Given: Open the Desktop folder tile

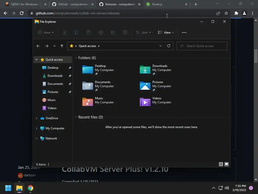Looking at the screenshot, I should coord(98,70).
